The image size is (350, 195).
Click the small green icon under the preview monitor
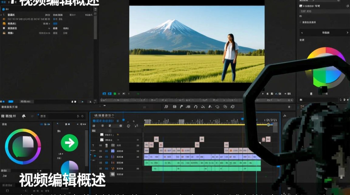pyautogui.click(x=115, y=94)
